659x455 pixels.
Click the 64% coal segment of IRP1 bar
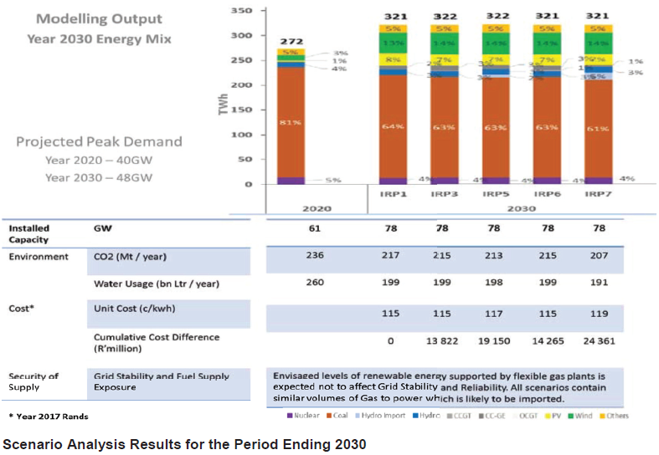393,126
